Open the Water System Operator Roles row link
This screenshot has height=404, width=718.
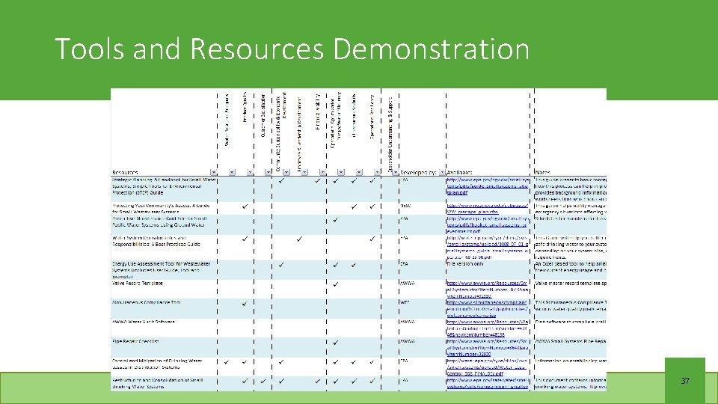(487, 248)
